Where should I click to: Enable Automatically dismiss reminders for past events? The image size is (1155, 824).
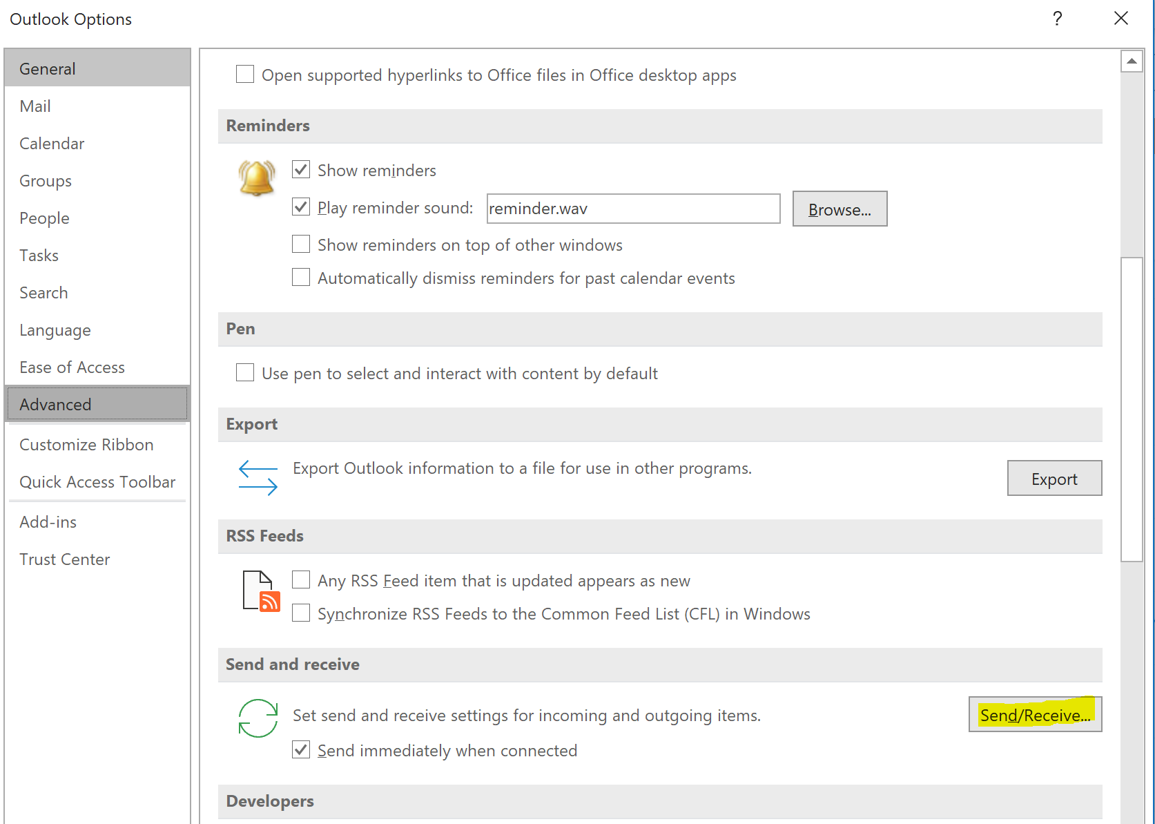301,277
